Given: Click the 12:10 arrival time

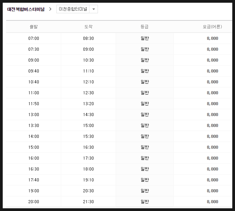Looking at the screenshot, I should (88, 82).
